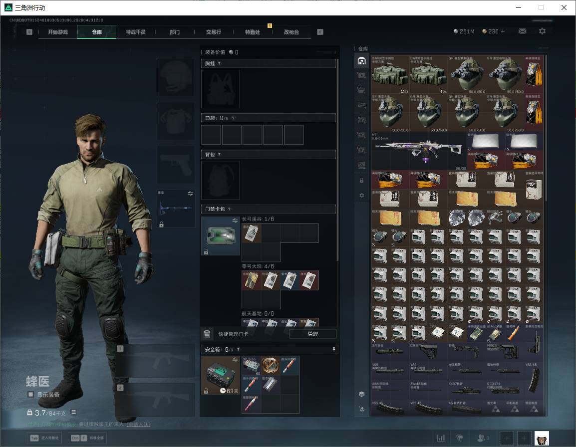Select the orange syringe item in the warehouse
Image resolution: width=576 pixels, height=447 pixels.
[514, 333]
